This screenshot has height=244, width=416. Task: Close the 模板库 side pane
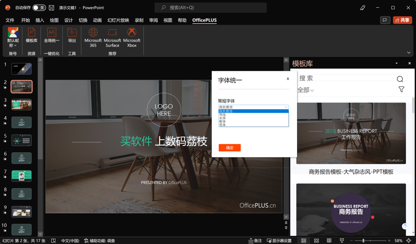point(409,63)
